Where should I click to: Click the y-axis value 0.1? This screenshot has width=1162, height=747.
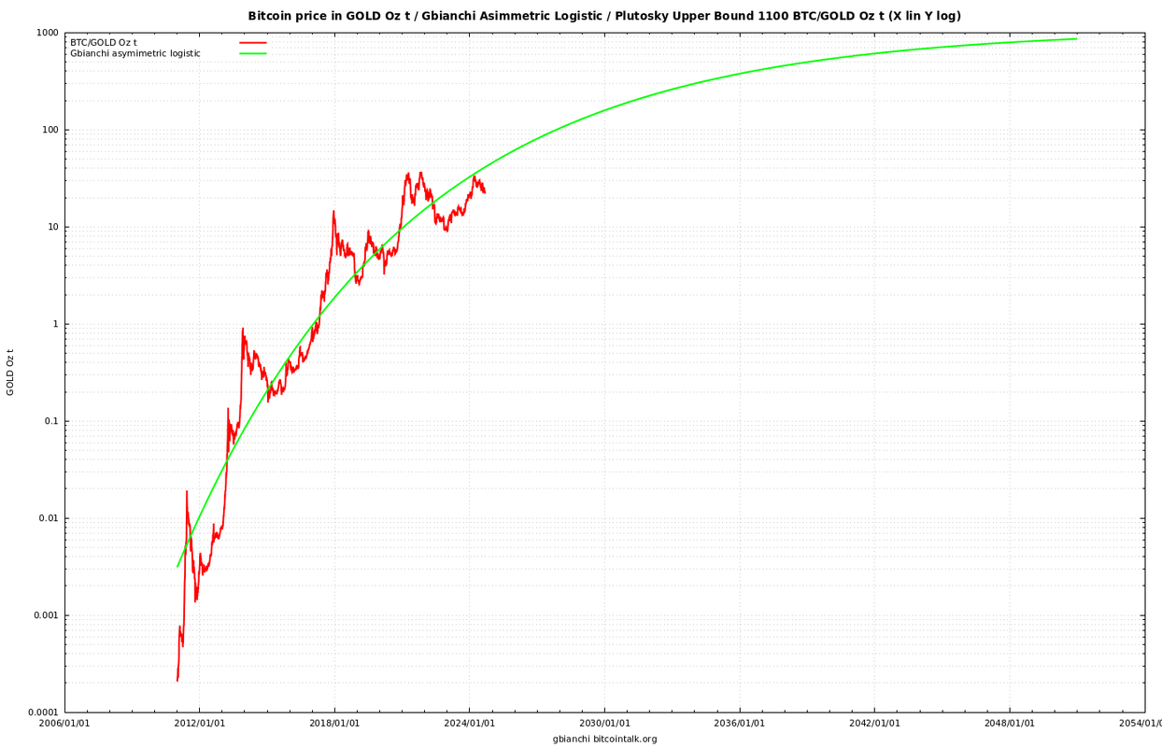[x=52, y=421]
